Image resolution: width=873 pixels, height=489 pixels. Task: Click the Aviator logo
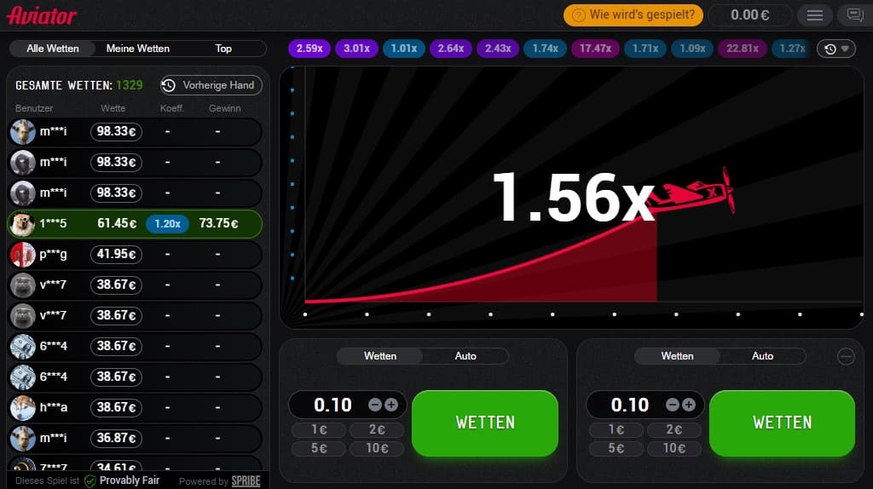[42, 15]
